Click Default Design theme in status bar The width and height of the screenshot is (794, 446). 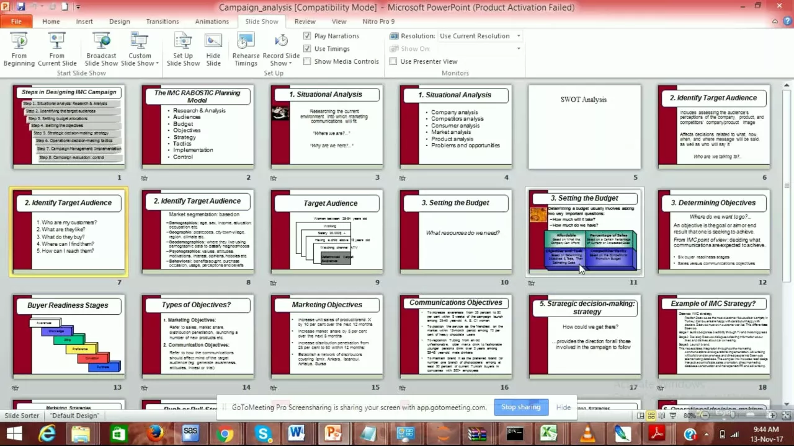(x=75, y=416)
